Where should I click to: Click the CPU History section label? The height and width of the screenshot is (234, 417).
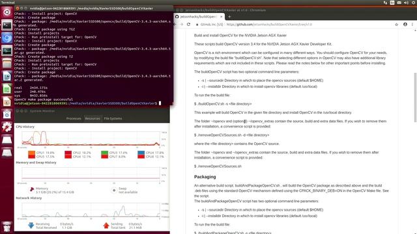(25, 127)
